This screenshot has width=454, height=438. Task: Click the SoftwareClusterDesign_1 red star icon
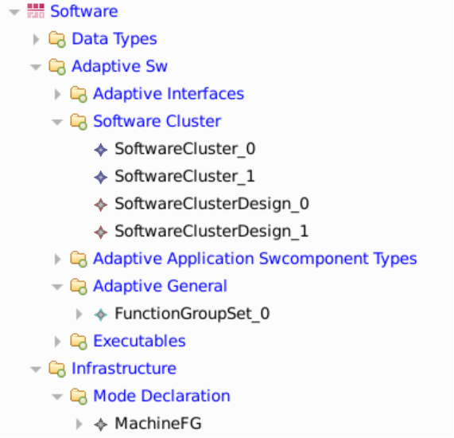101,232
